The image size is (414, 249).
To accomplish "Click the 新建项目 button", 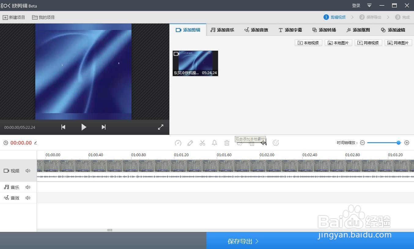I will pos(14,17).
